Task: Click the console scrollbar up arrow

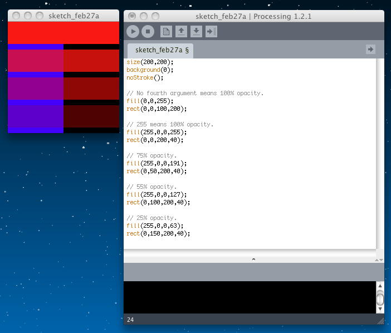Action: click(380, 286)
